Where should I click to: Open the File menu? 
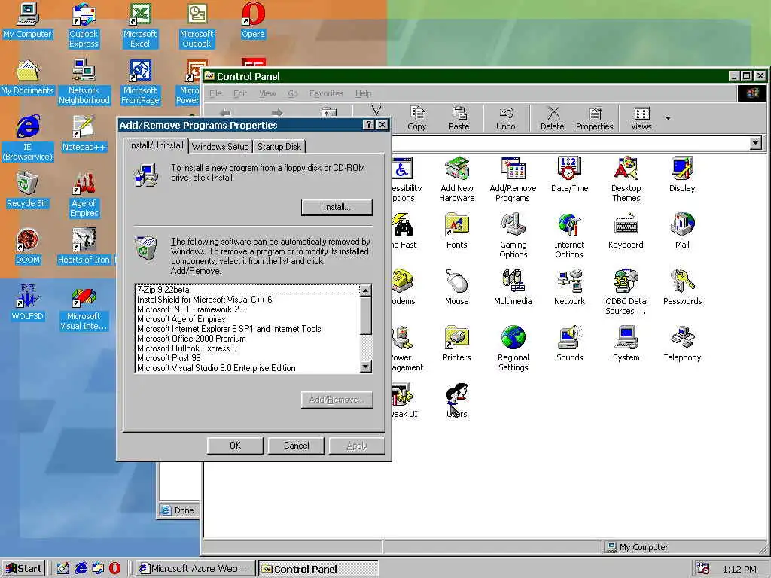(215, 93)
